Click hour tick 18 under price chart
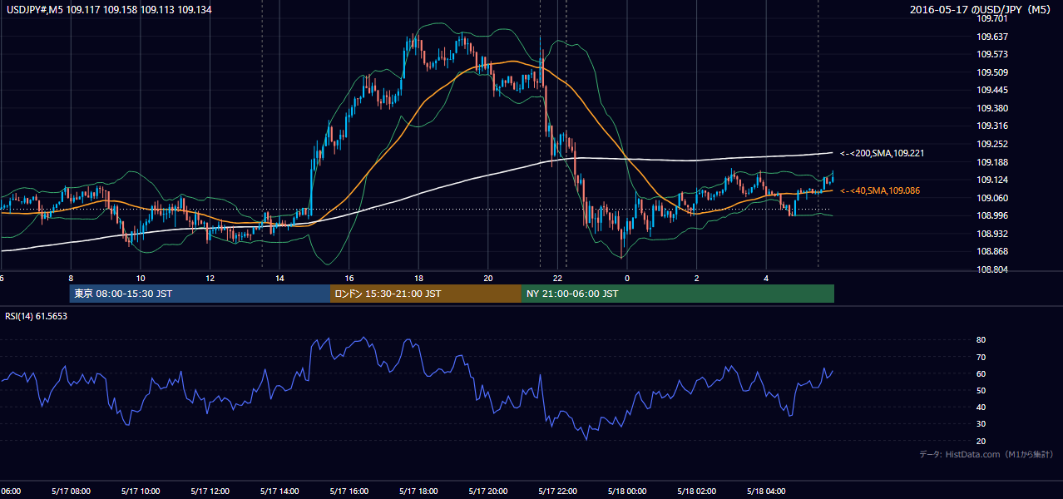 click(418, 279)
